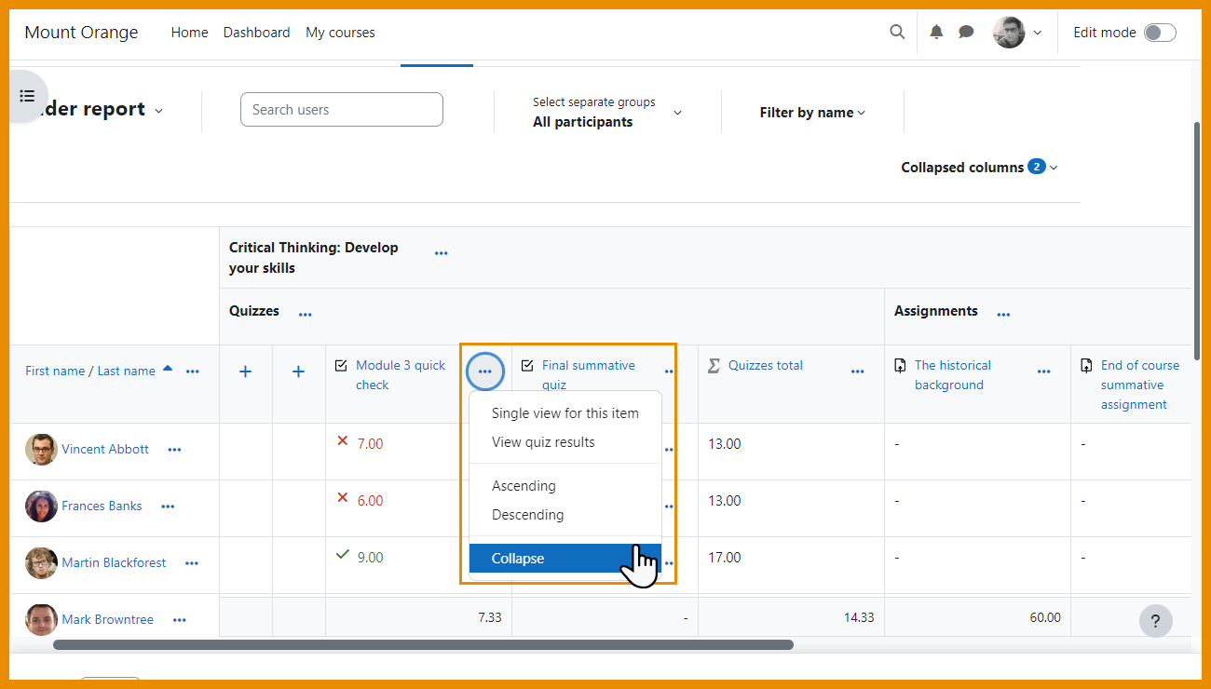Open the messaging speech bubble icon

pyautogui.click(x=966, y=32)
